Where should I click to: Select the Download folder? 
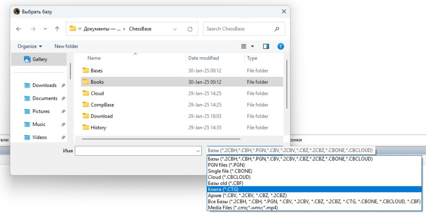[x=182, y=116]
